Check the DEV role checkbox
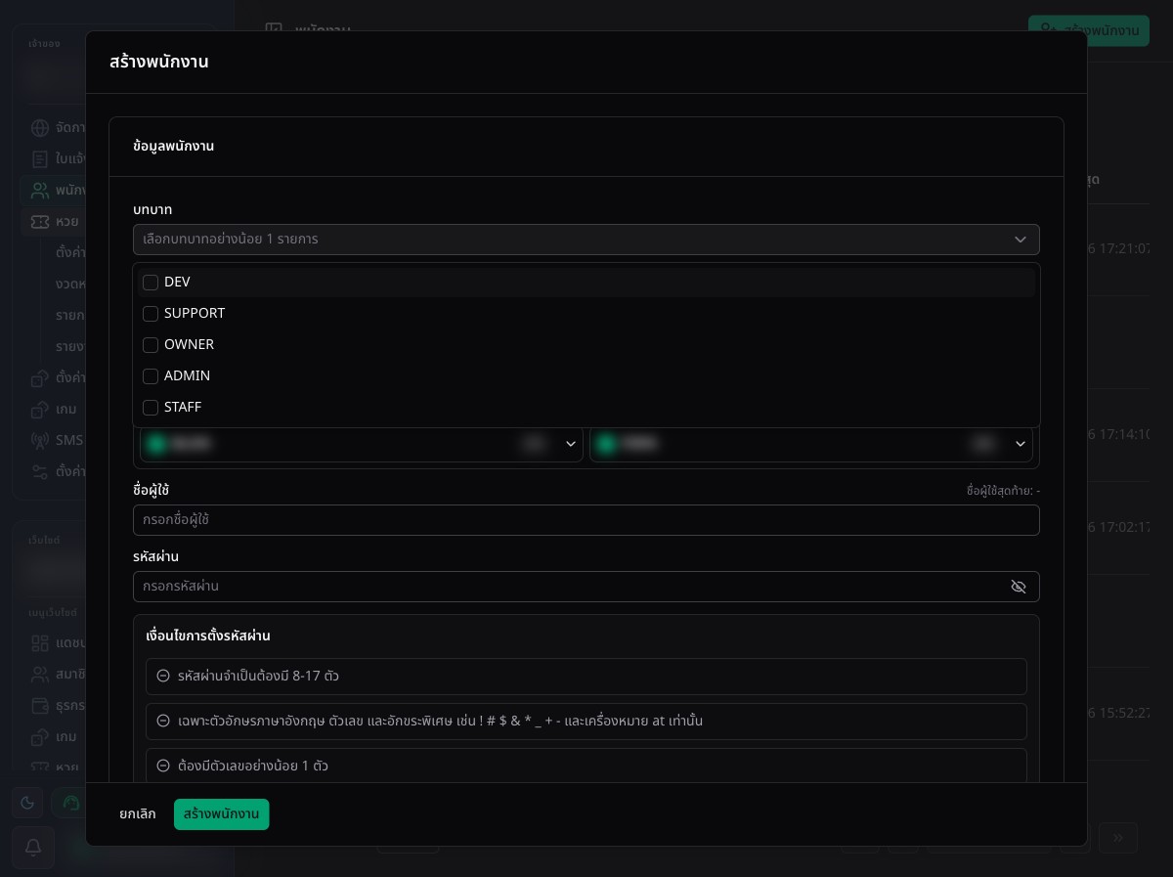 [151, 283]
